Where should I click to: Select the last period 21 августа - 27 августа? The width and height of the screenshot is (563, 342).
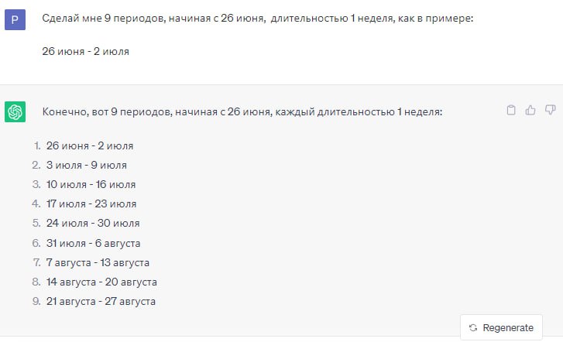101,301
